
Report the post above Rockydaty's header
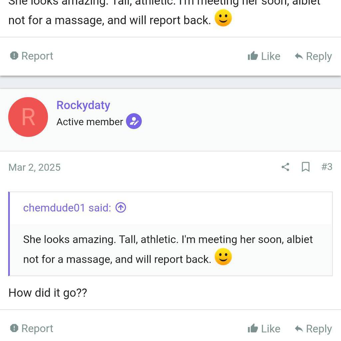32,56
